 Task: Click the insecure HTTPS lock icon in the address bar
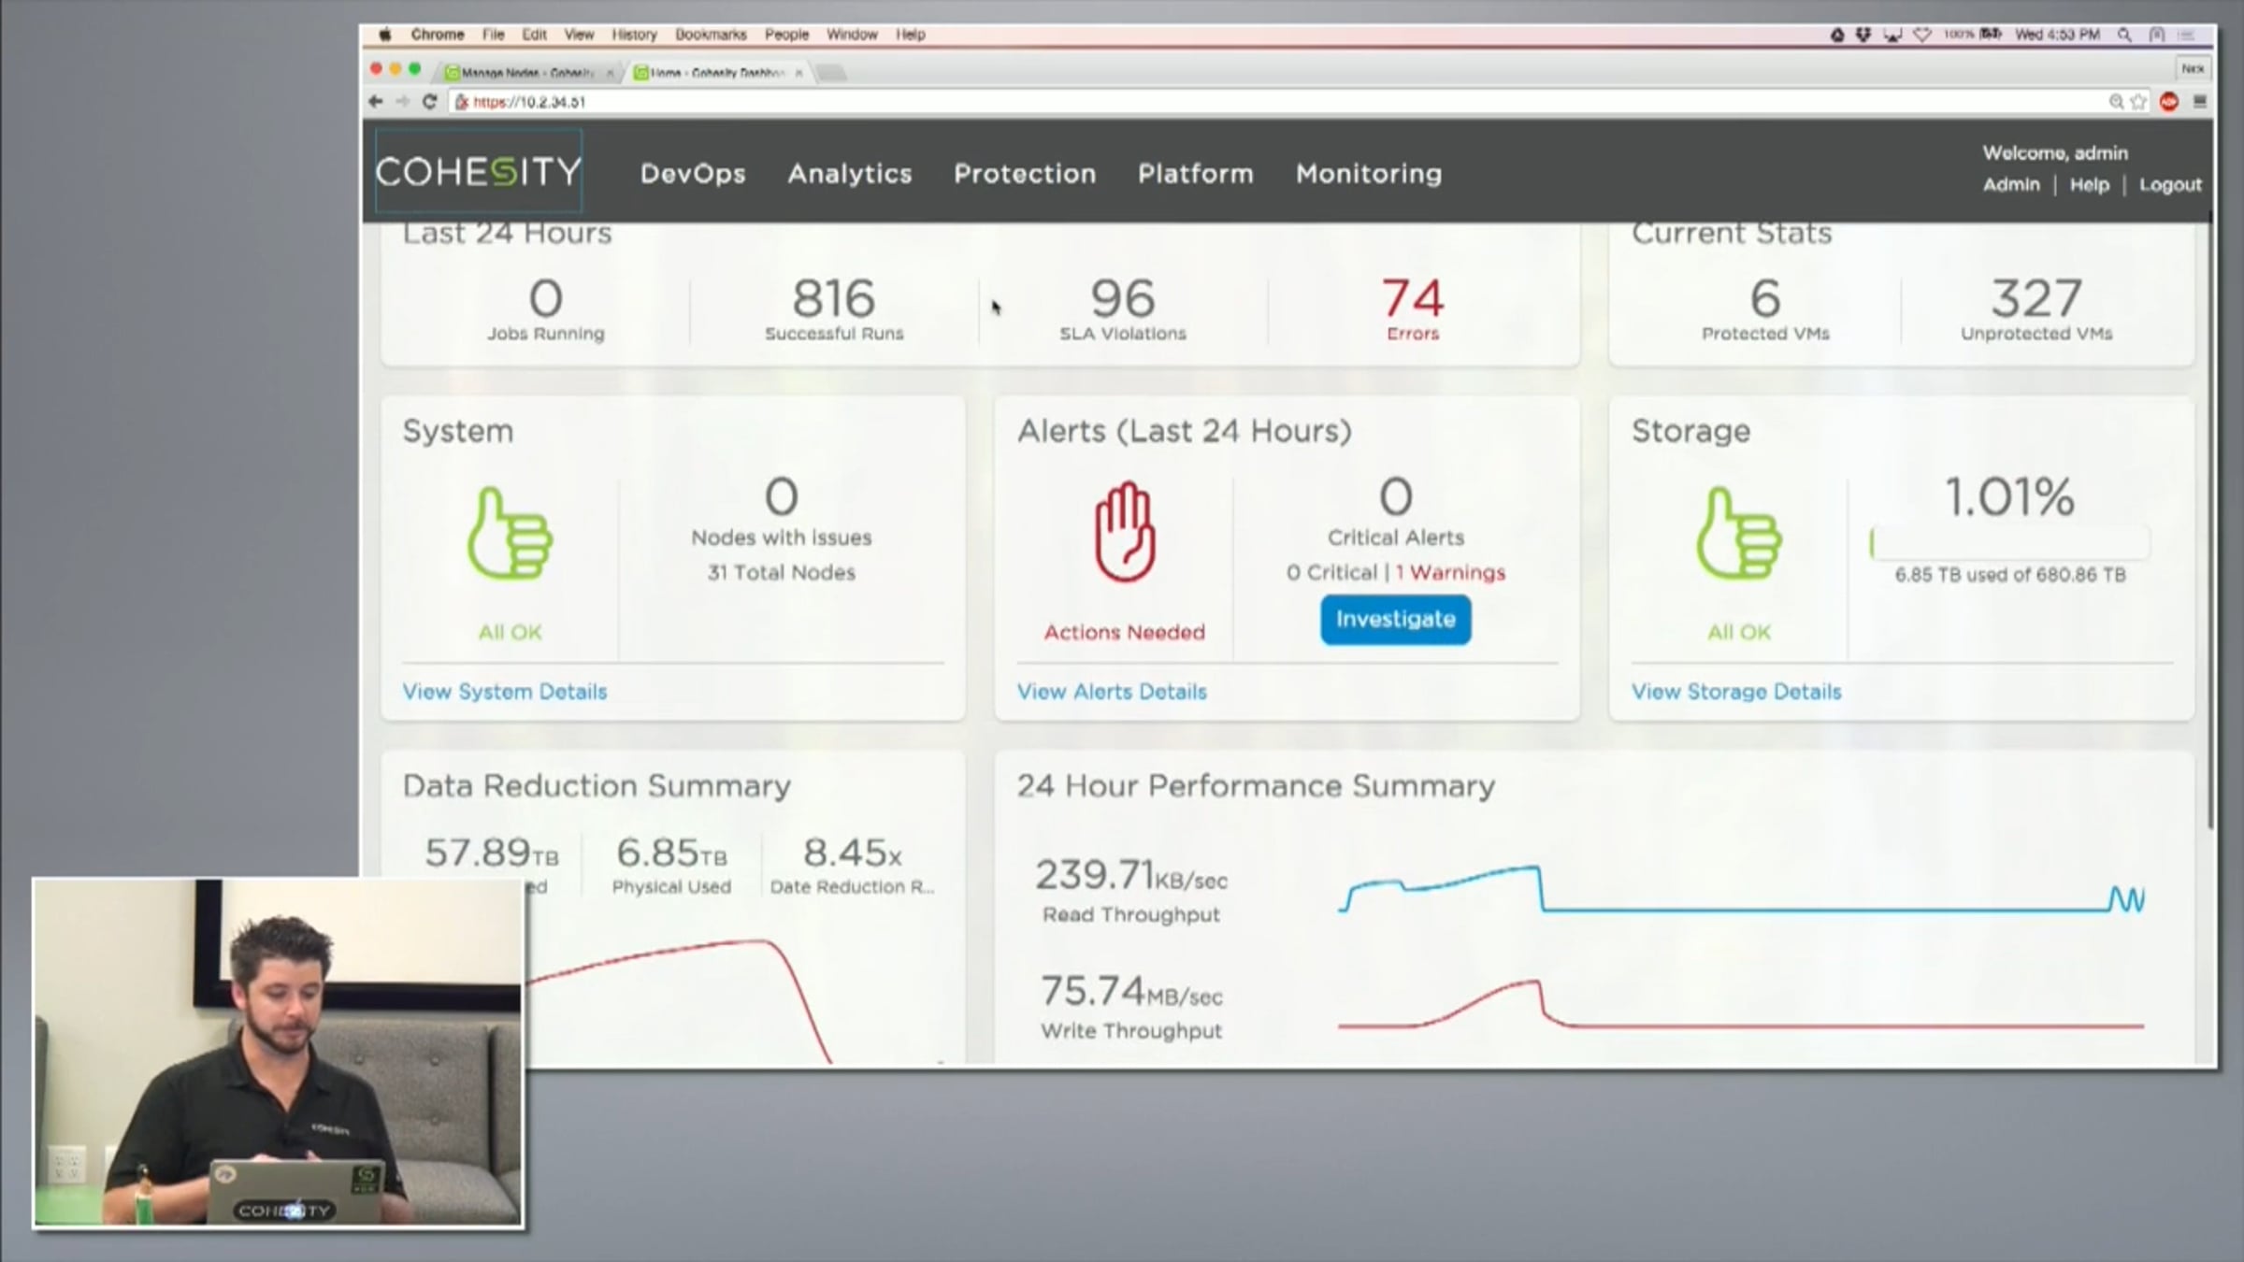coord(461,102)
